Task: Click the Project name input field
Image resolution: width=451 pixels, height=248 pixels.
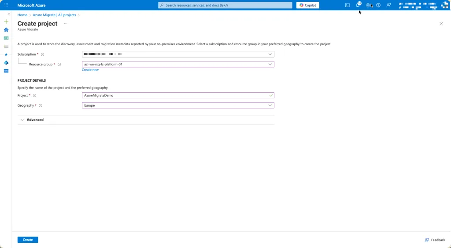Action: click(x=176, y=95)
